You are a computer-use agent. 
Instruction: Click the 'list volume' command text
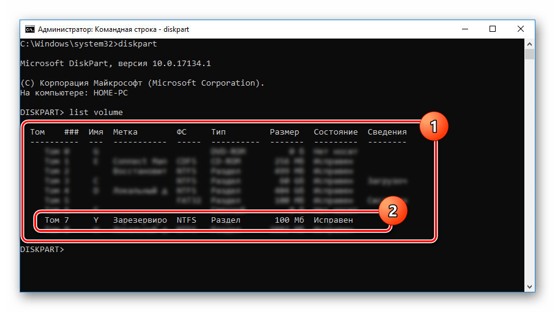coord(96,113)
